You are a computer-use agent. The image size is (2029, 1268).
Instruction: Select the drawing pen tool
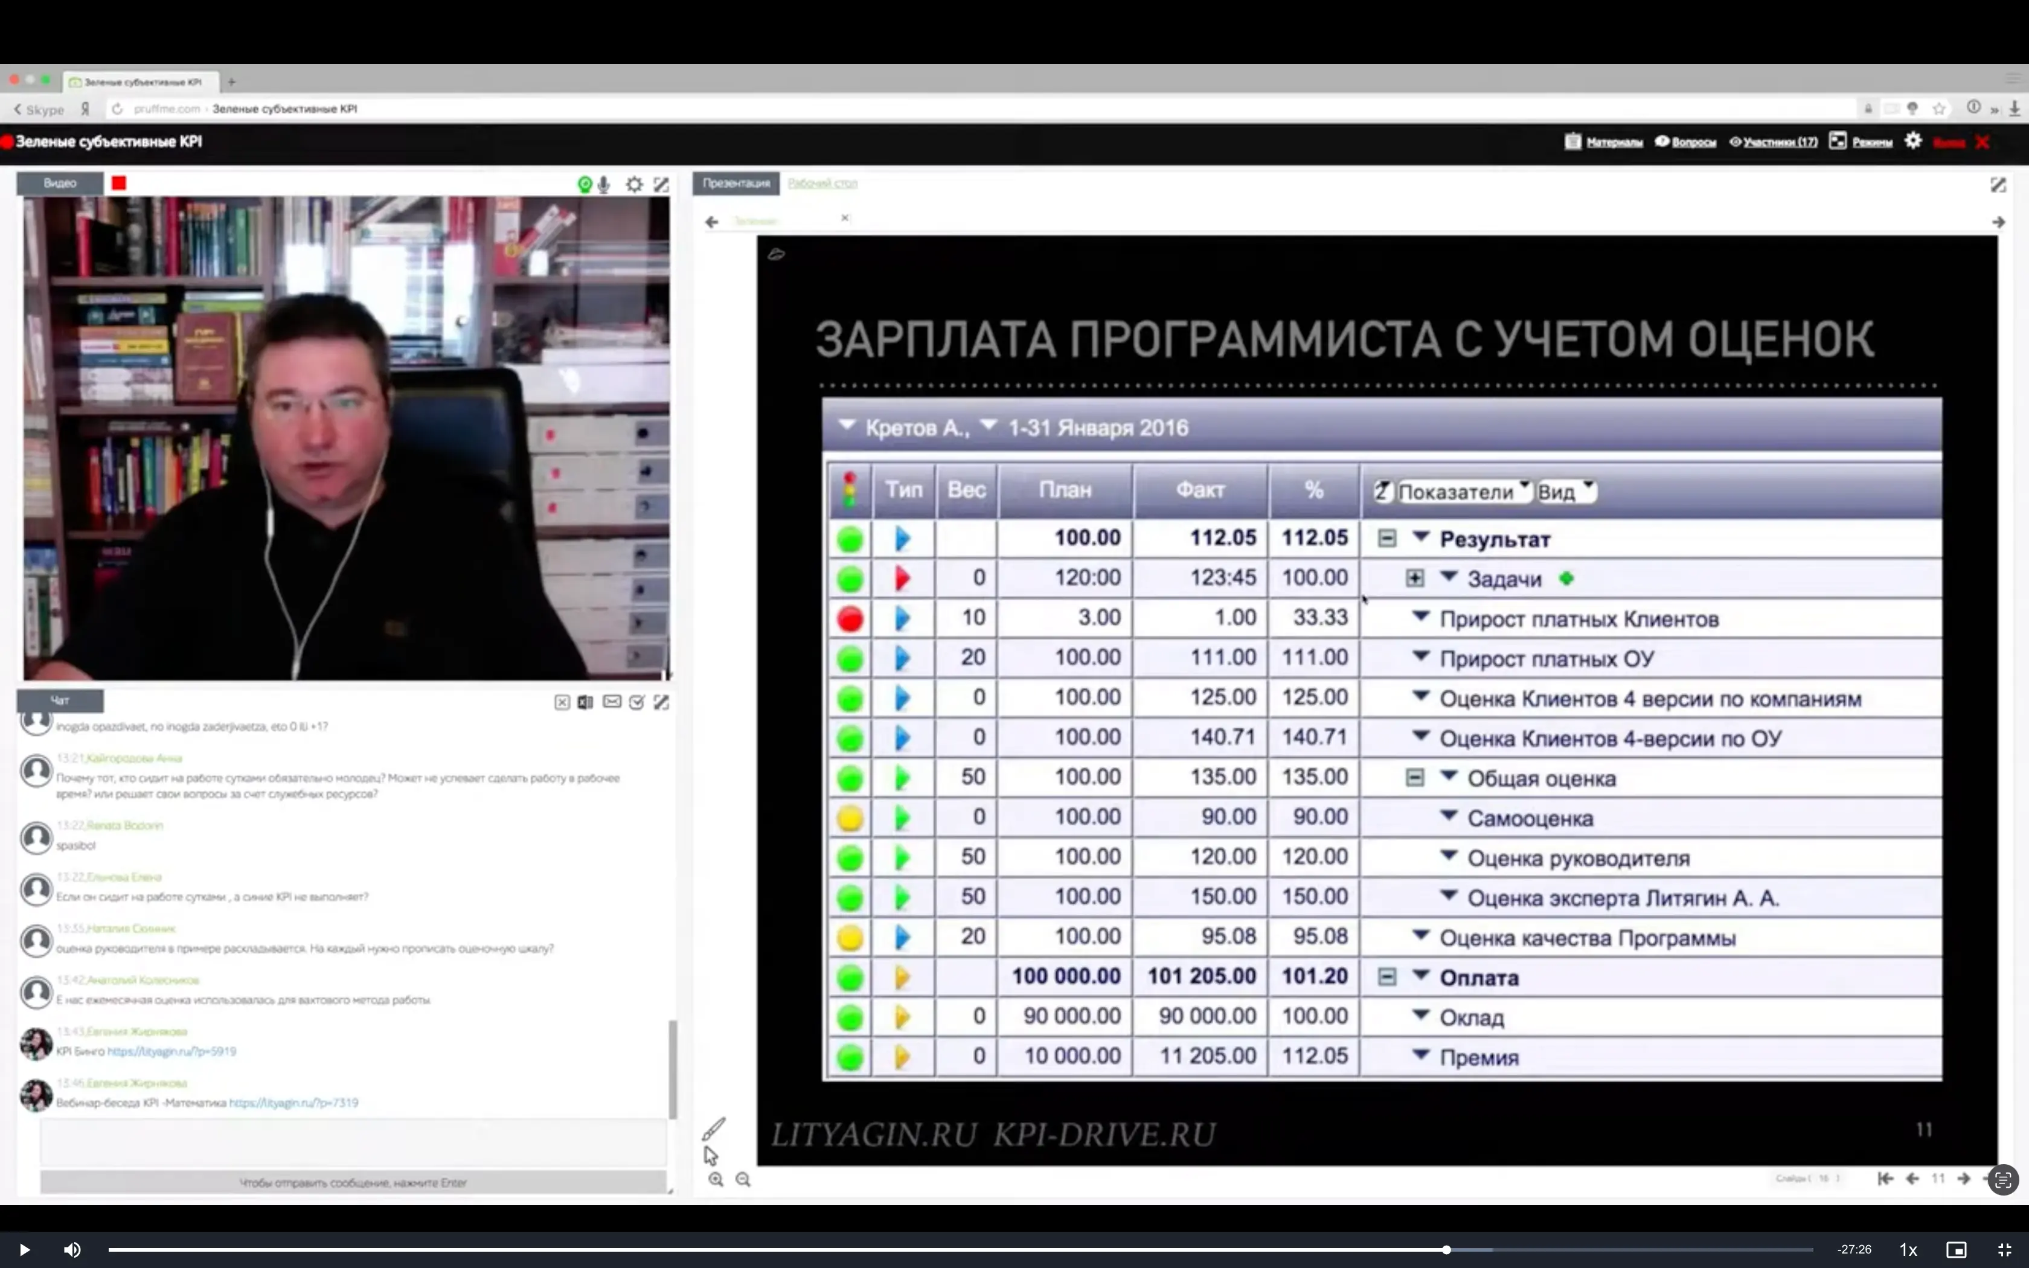click(714, 1129)
